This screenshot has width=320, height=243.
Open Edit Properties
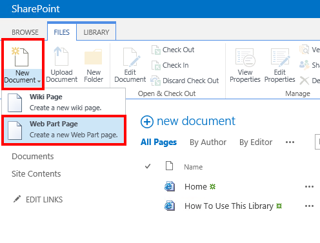tap(279, 66)
